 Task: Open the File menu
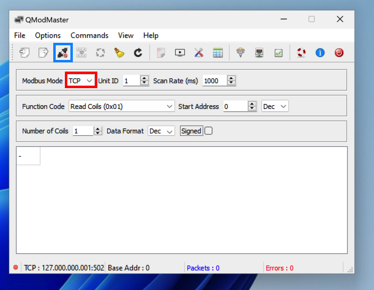[20, 35]
